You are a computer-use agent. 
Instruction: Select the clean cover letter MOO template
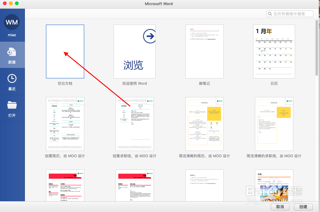274,124
